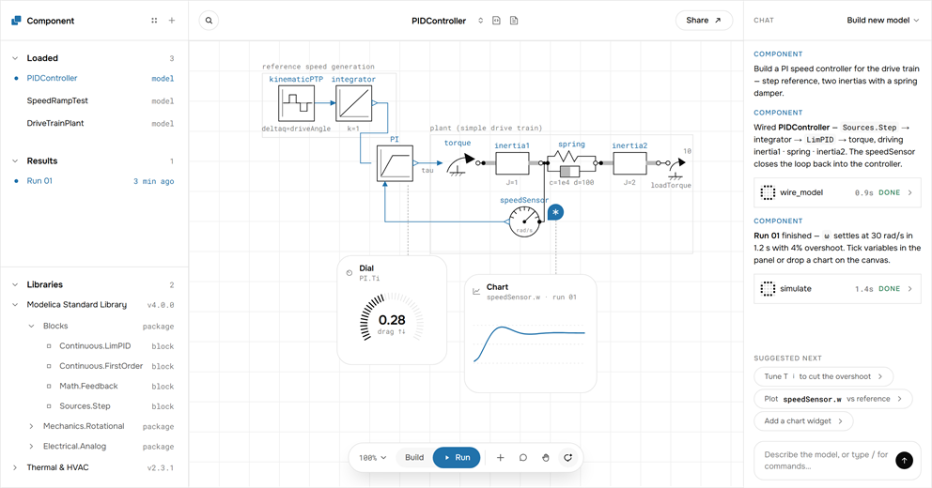Click the plus icon in Component header
Viewport: 932px width, 488px height.
tap(172, 21)
